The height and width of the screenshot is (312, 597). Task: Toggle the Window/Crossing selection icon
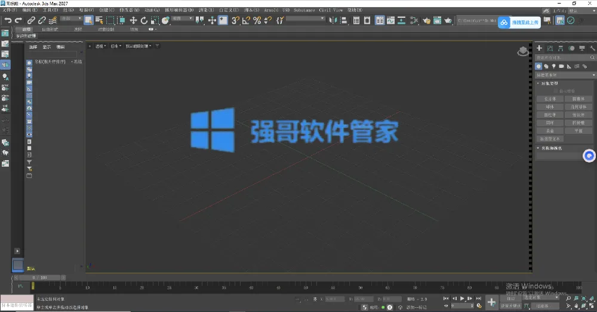tap(121, 20)
